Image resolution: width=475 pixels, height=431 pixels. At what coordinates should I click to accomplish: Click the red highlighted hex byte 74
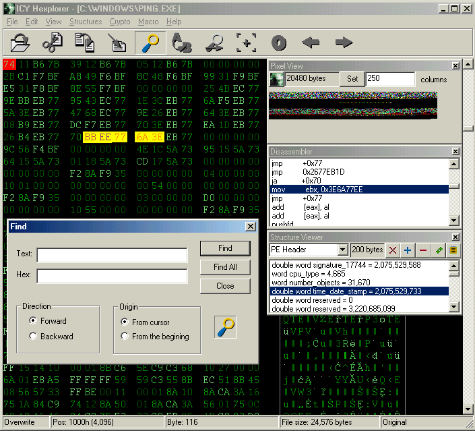coord(9,65)
